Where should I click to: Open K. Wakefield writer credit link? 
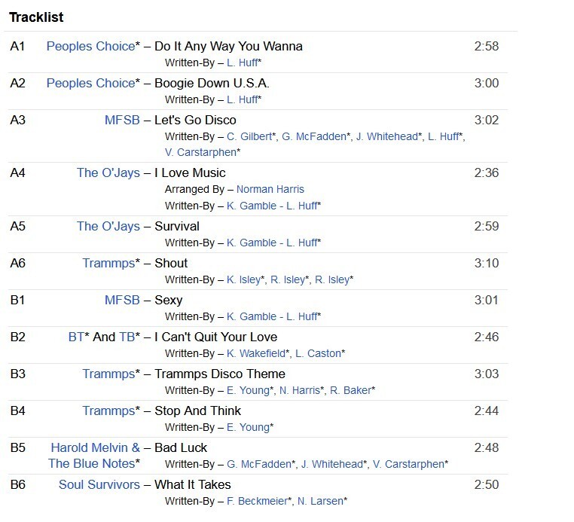tap(256, 353)
